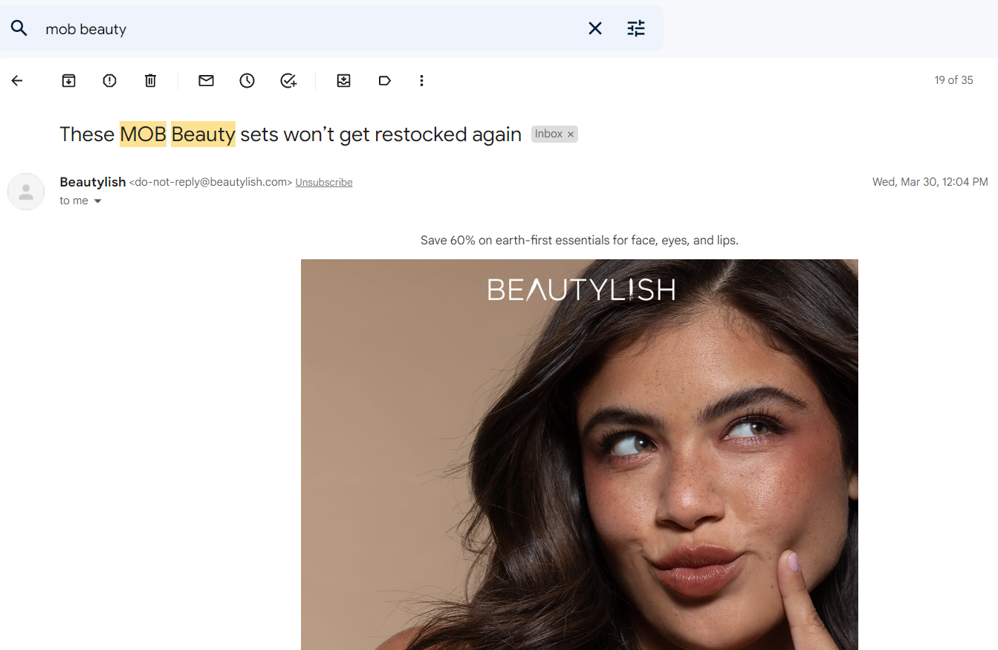Screen dimensions: 998x650
Task: Open the Labels tag icon
Action: point(384,80)
